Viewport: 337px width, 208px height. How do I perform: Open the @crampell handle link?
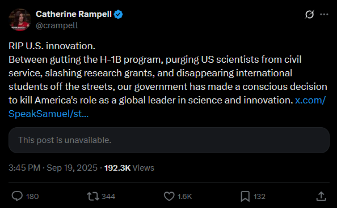coord(57,25)
